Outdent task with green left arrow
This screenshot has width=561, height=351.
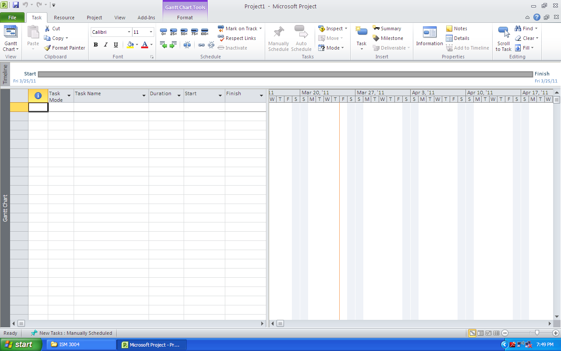[163, 45]
